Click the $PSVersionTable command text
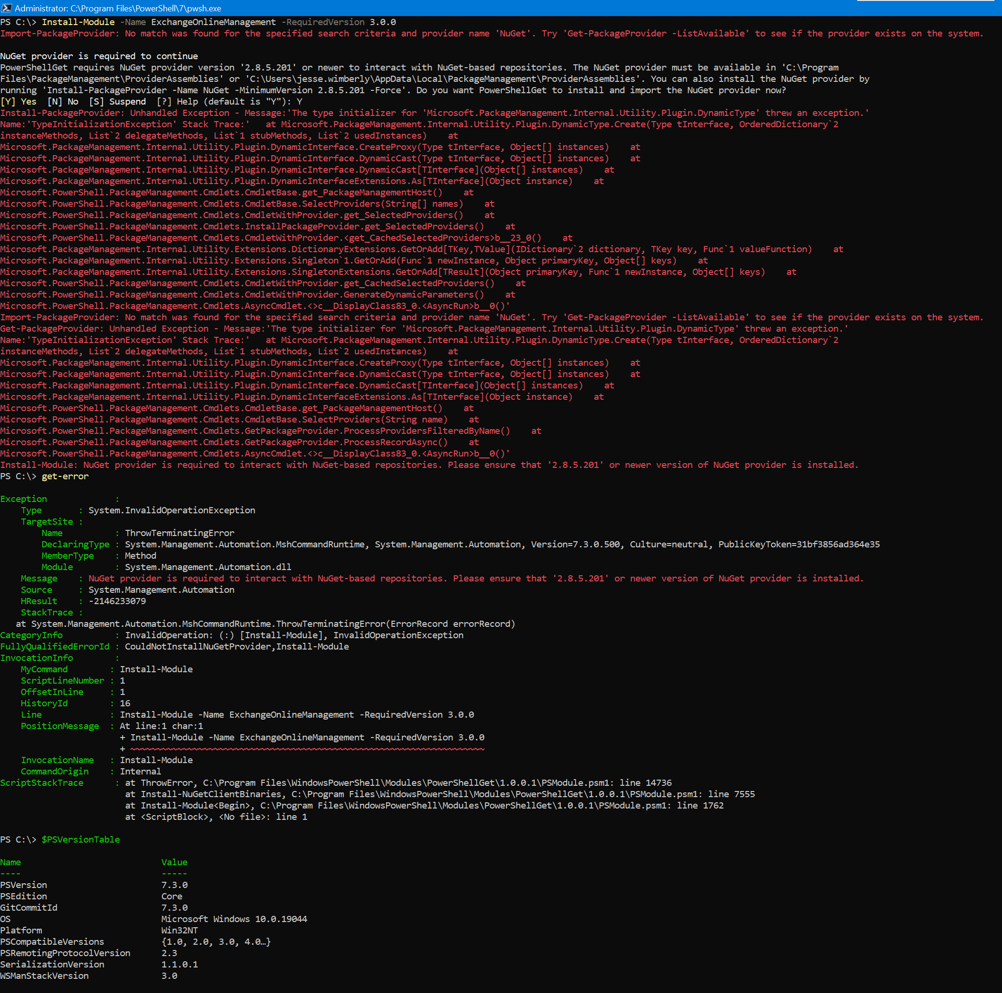Image resolution: width=1002 pixels, height=993 pixels. tap(80, 840)
